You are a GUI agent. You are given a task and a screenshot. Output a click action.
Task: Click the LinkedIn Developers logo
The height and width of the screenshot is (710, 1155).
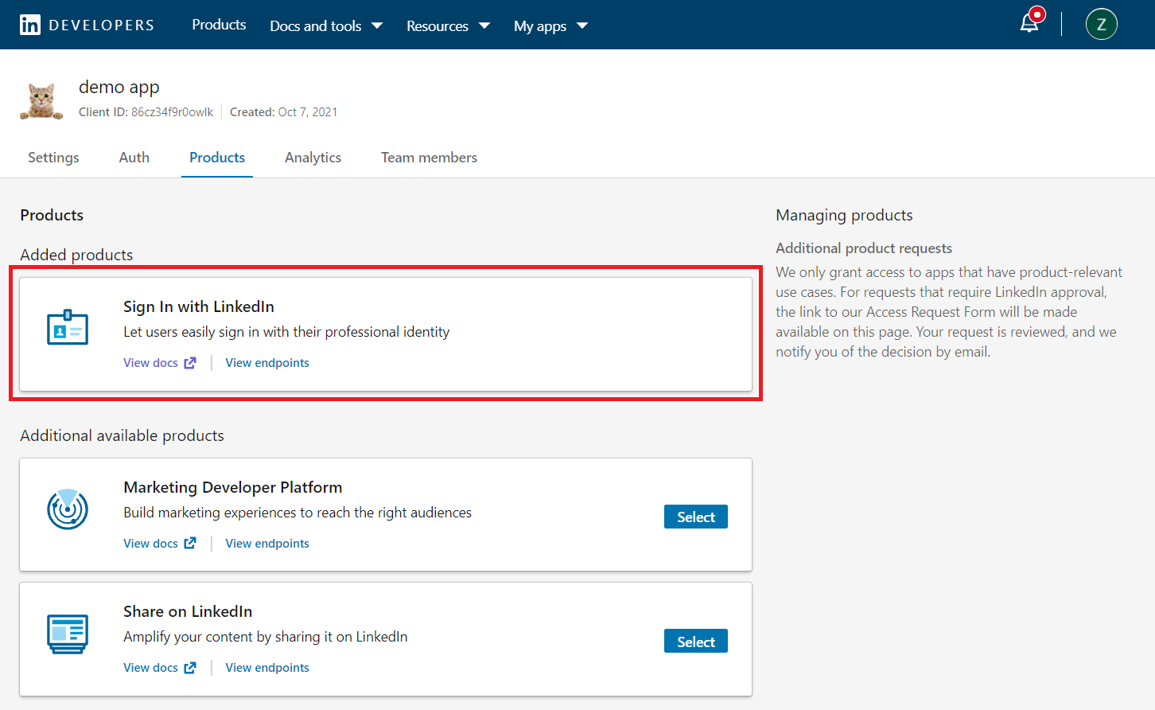tap(87, 25)
